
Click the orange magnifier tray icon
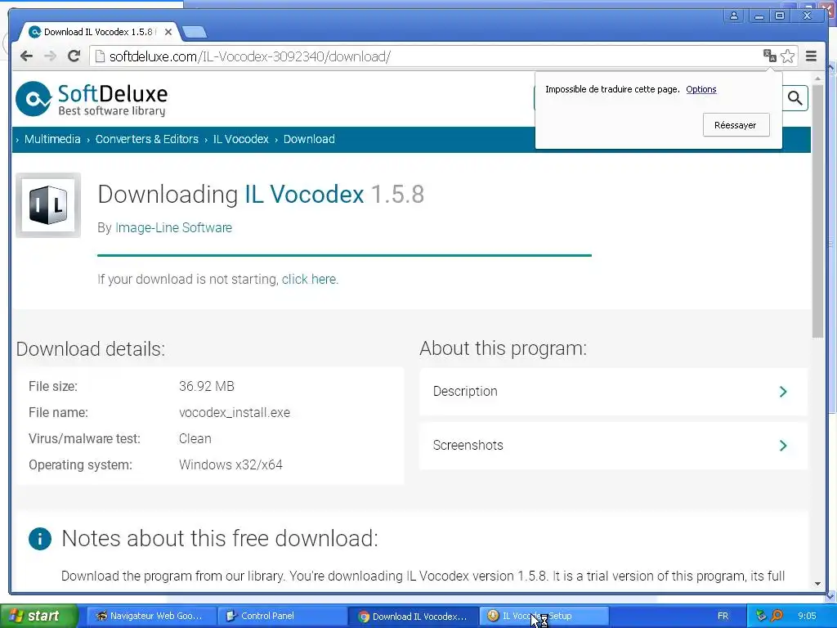point(777,617)
